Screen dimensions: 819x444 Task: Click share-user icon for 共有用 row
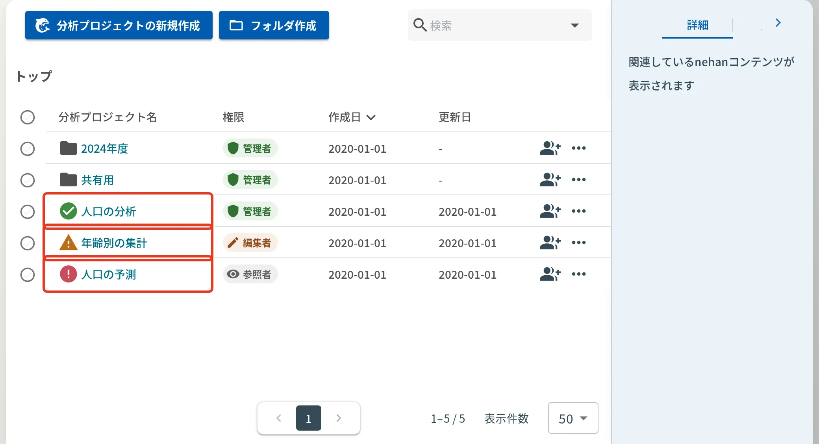tap(550, 180)
